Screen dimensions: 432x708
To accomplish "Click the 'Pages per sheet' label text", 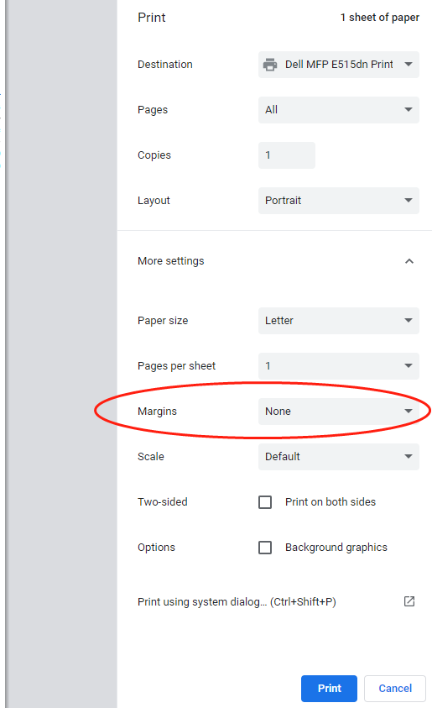I will click(177, 366).
